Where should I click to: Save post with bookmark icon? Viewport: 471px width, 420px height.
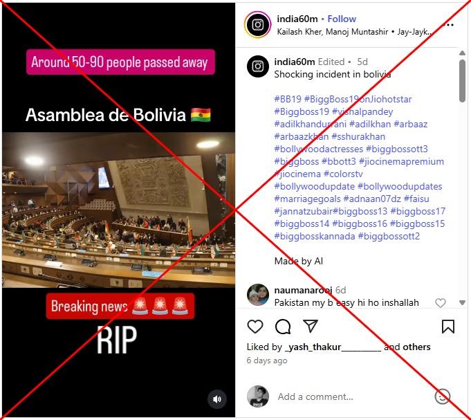point(448,327)
